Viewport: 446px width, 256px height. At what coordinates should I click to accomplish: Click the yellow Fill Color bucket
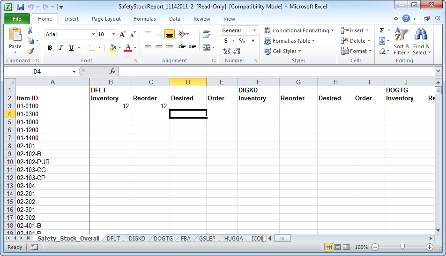(112, 48)
